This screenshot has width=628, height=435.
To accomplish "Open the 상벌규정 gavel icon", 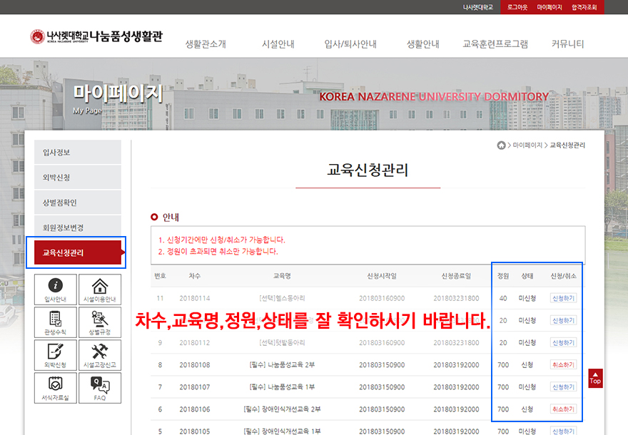I will 100,322.
